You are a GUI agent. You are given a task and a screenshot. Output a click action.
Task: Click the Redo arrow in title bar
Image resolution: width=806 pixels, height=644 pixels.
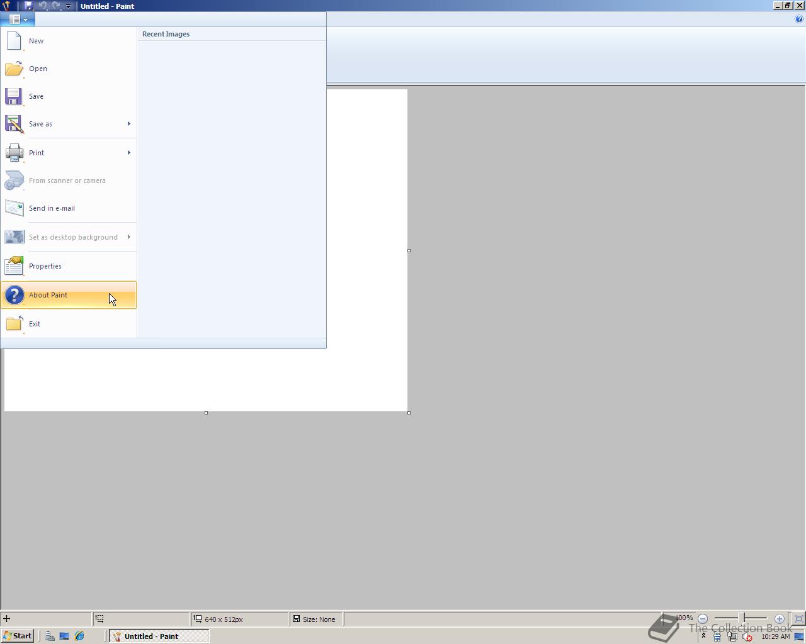pos(56,6)
